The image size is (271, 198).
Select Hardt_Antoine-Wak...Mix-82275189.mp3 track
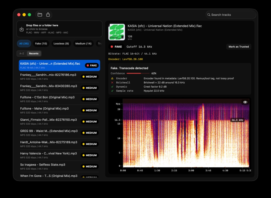[x=60, y=144]
